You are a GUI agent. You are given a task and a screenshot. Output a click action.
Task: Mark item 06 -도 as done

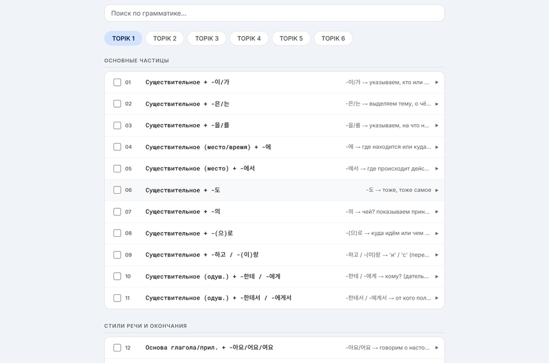tap(117, 190)
